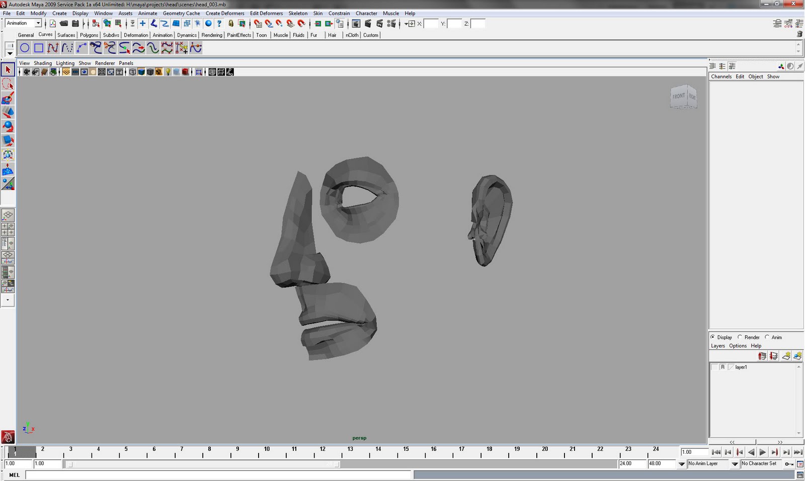Click the FRONT face of ViewCube
Viewport: 805px width, 481px height.
679,97
